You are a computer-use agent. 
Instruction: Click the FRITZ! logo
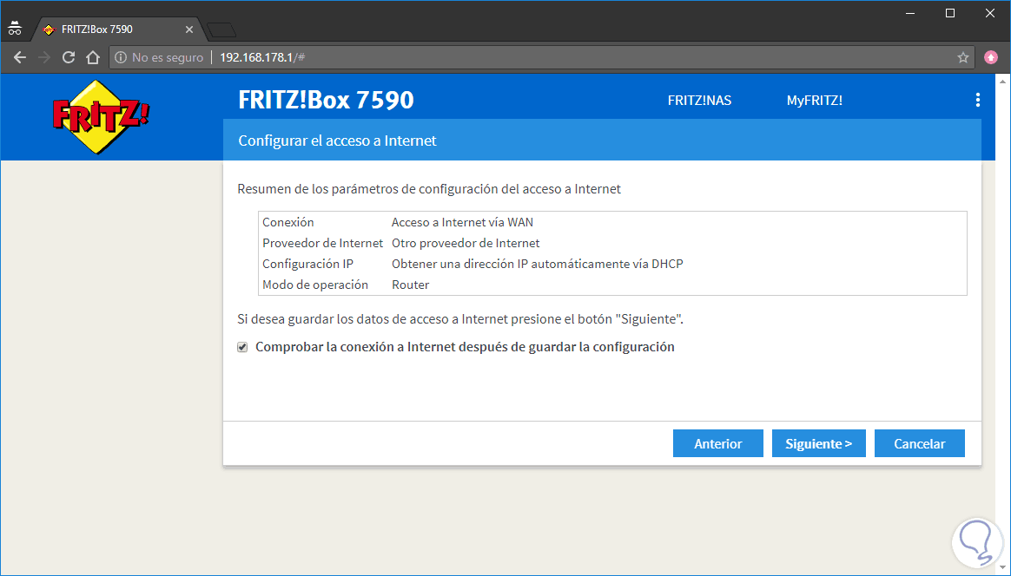[101, 116]
